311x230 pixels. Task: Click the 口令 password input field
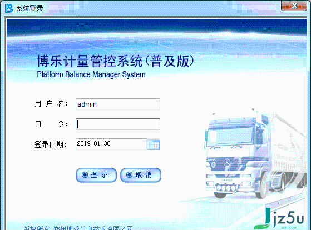[x=118, y=124]
